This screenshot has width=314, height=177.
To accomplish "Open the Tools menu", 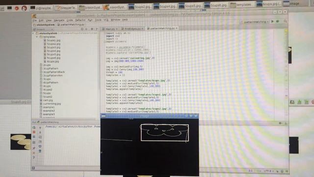I will (98, 20).
